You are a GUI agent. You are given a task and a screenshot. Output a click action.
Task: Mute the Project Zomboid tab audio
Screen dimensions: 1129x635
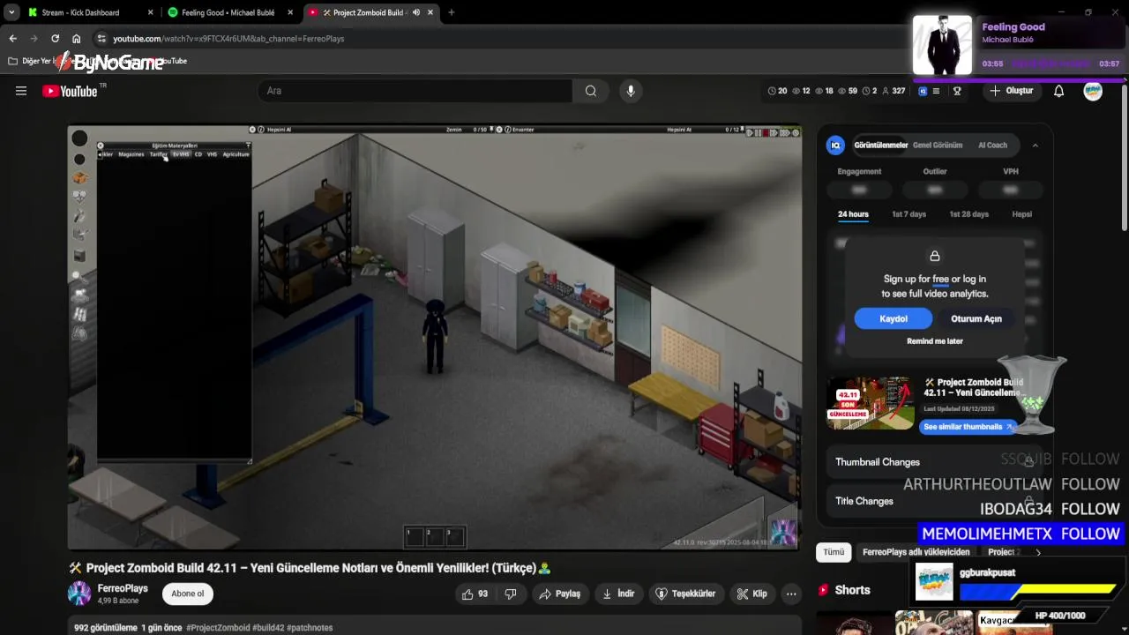point(415,12)
